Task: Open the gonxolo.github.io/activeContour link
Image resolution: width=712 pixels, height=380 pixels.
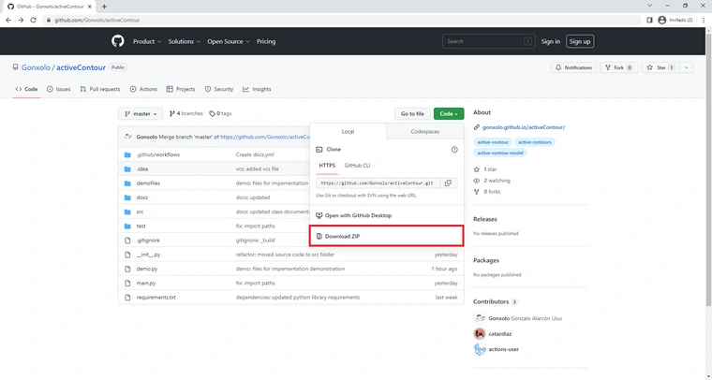Action: tap(524, 127)
